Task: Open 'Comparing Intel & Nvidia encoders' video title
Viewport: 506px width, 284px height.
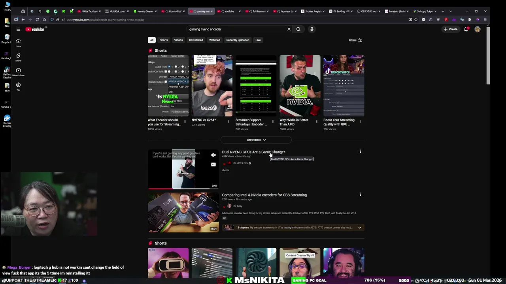Action: [264, 195]
